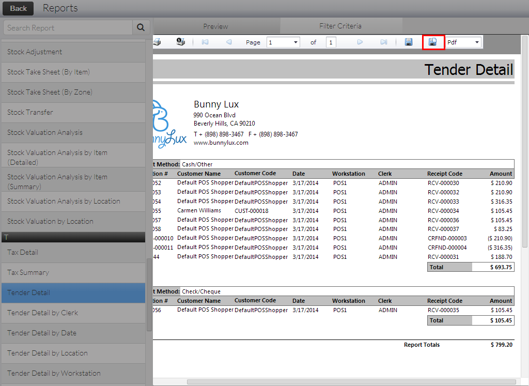Click the save report icon
This screenshot has height=386, width=529.
[x=408, y=42]
